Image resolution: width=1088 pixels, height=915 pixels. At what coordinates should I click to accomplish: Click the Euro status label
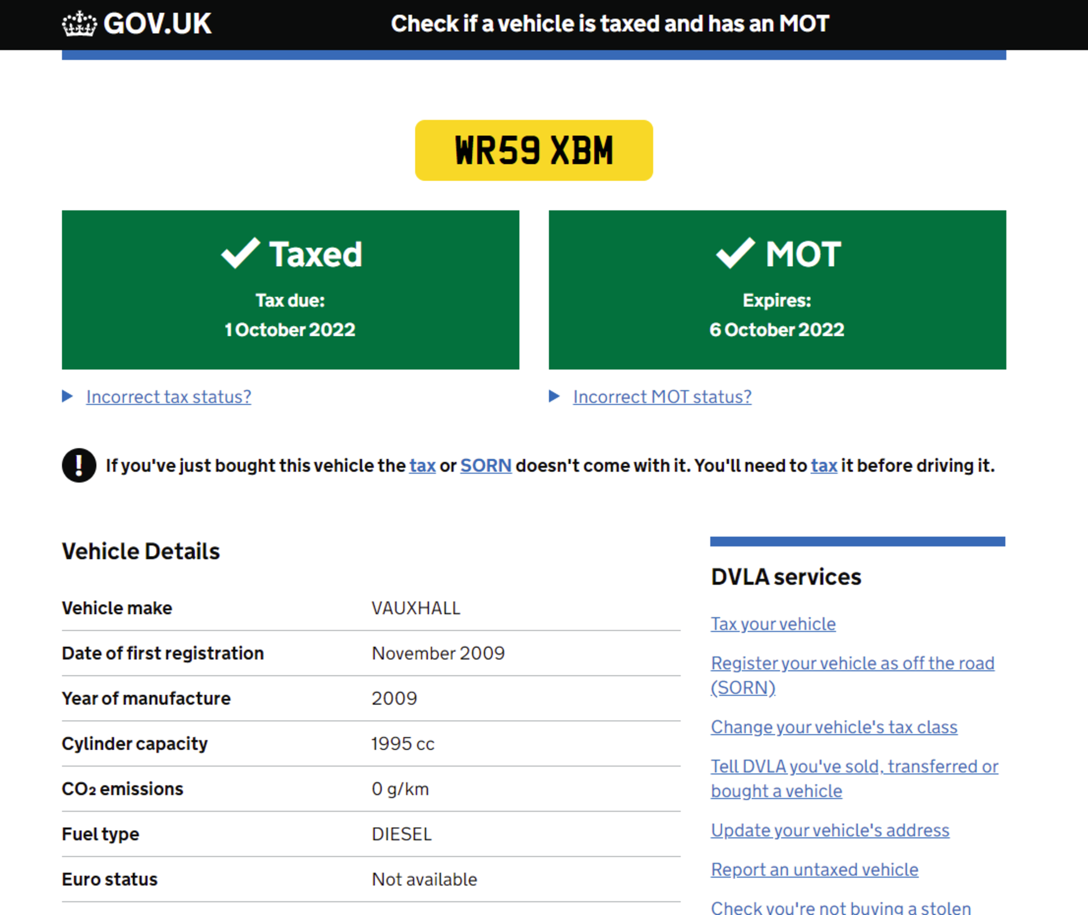pyautogui.click(x=109, y=880)
